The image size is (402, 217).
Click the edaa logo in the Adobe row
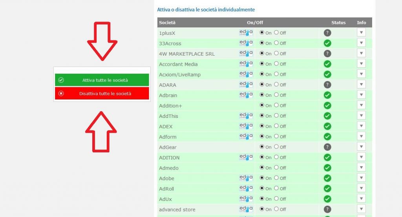pos(246,178)
